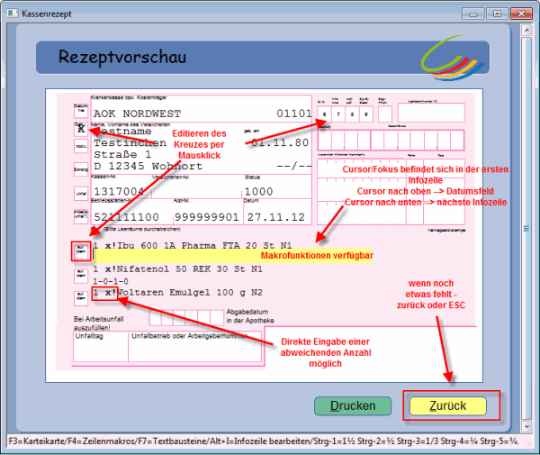
Task: Click the yellow highlighted Infozeile field
Action: tap(207, 257)
